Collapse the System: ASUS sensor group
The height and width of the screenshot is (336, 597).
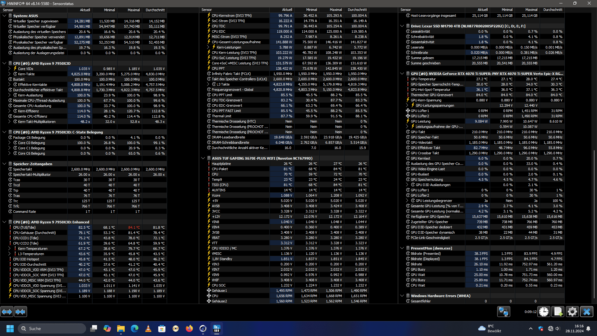(4, 16)
